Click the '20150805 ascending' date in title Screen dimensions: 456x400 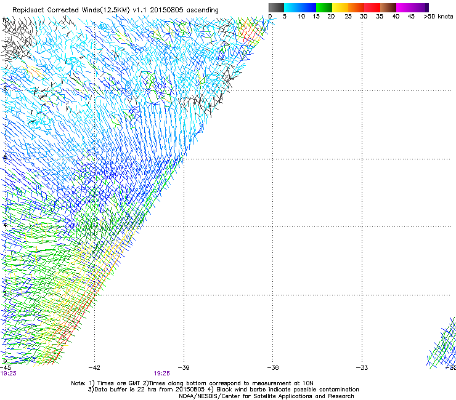[x=184, y=10]
